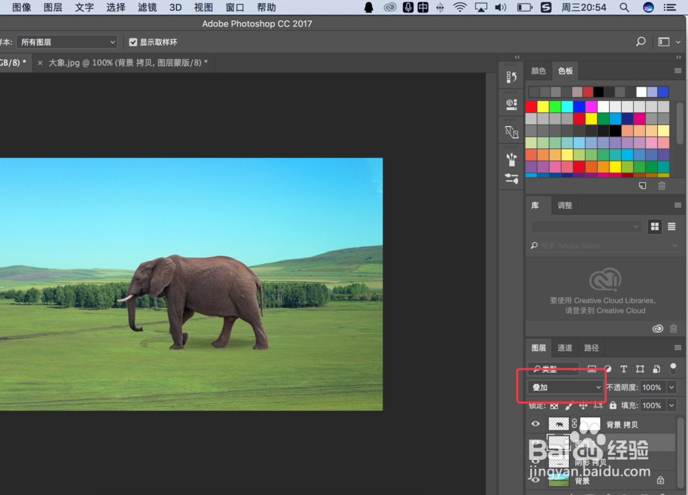Screen dimensions: 688x495
Task: Pick the magenta swatch in first row
Action: coord(591,106)
